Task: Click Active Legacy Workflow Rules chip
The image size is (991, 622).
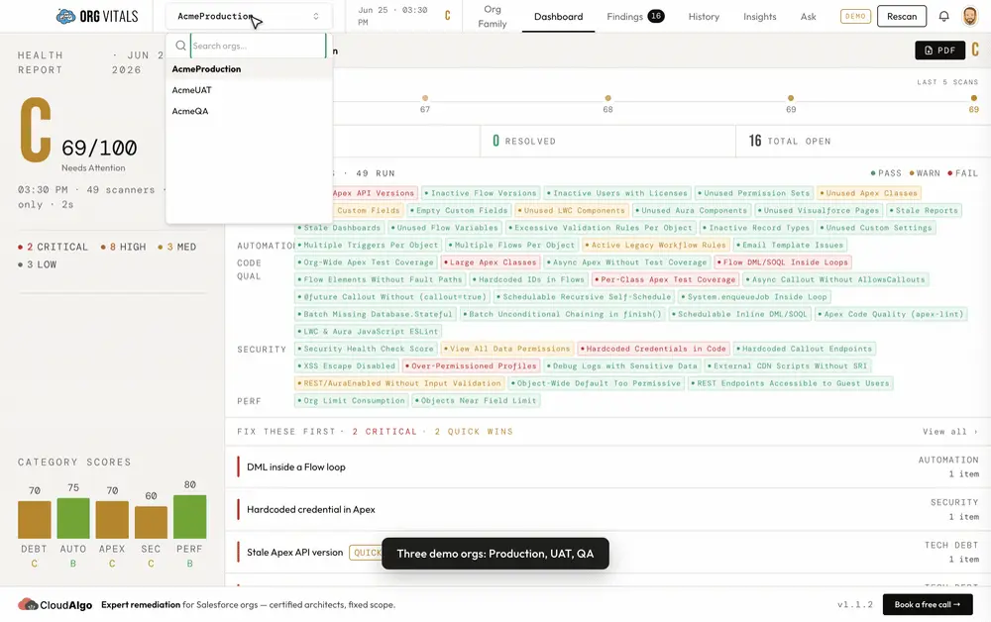Action: [x=657, y=245]
